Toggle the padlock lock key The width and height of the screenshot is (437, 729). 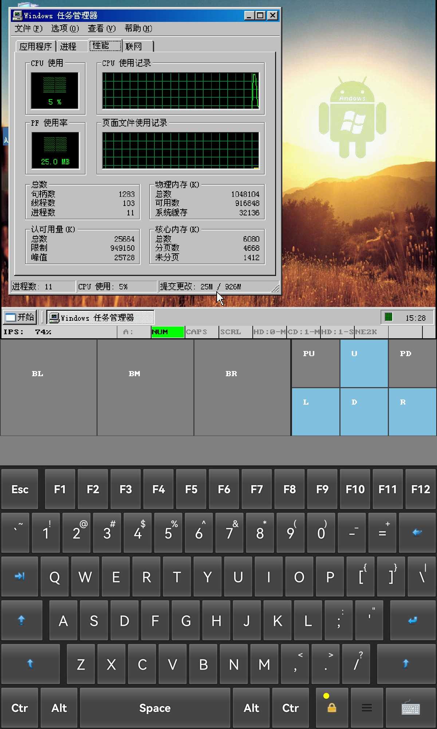pyautogui.click(x=331, y=708)
